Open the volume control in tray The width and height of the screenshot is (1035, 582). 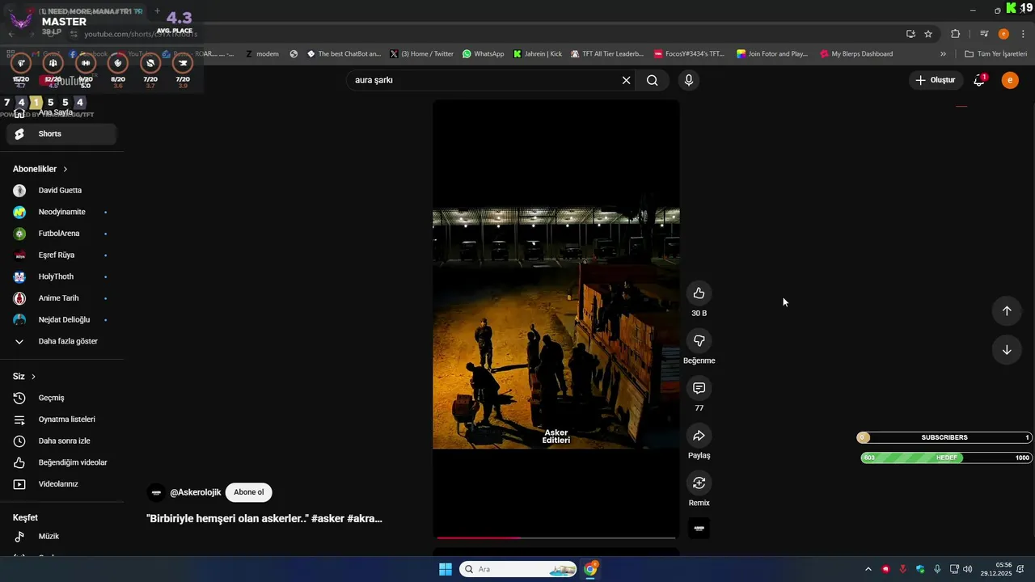point(968,569)
